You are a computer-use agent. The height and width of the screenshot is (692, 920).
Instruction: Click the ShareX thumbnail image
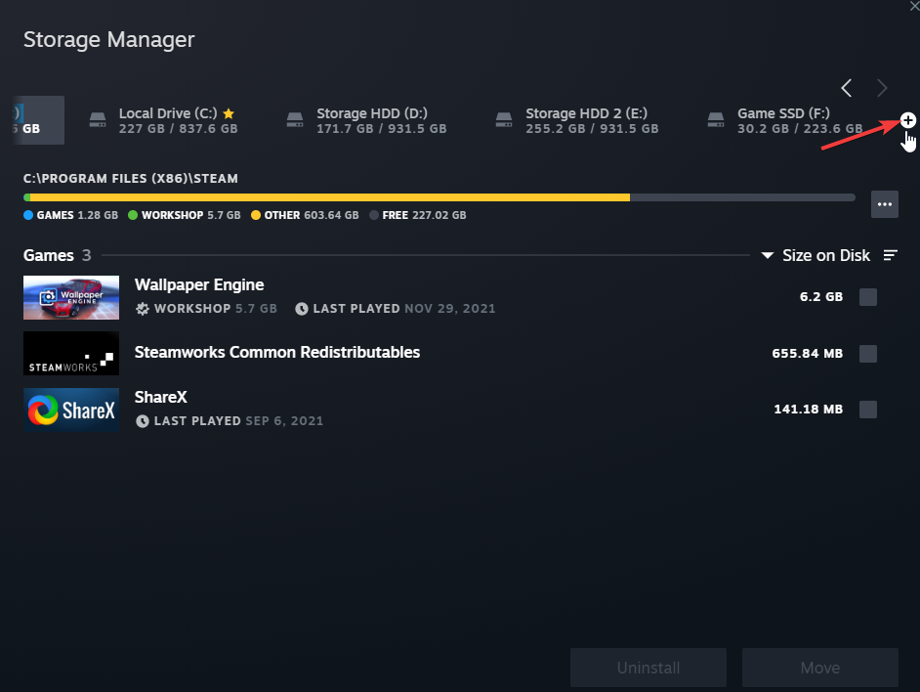tap(71, 410)
